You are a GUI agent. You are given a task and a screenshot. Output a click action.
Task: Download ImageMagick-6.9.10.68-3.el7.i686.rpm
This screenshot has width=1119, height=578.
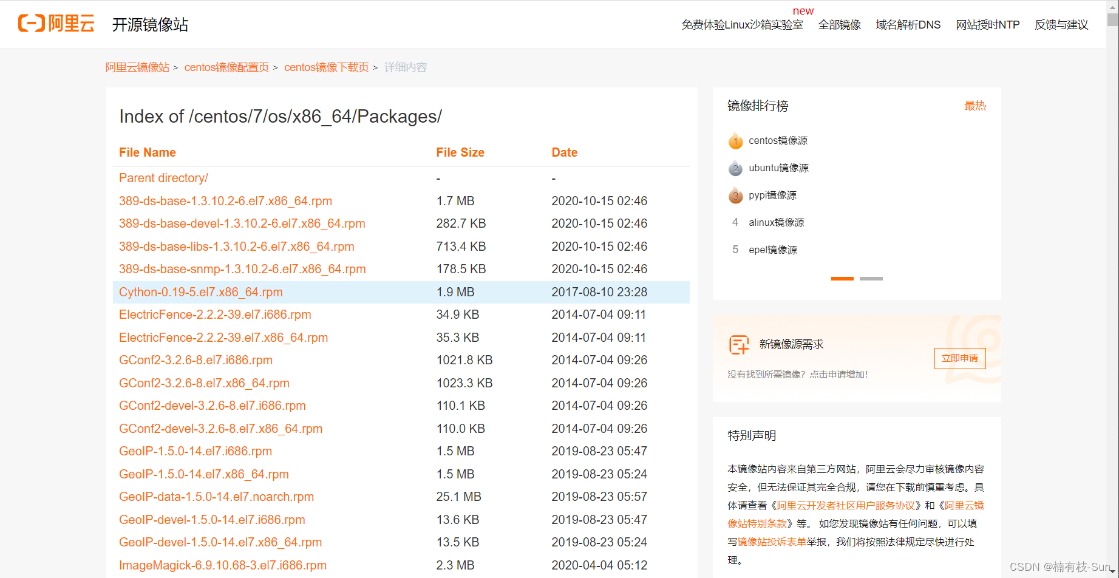coord(222,565)
